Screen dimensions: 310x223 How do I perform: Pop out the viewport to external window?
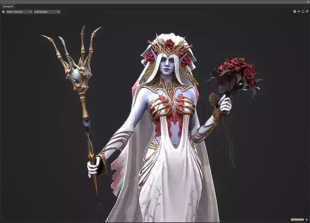click(x=307, y=11)
